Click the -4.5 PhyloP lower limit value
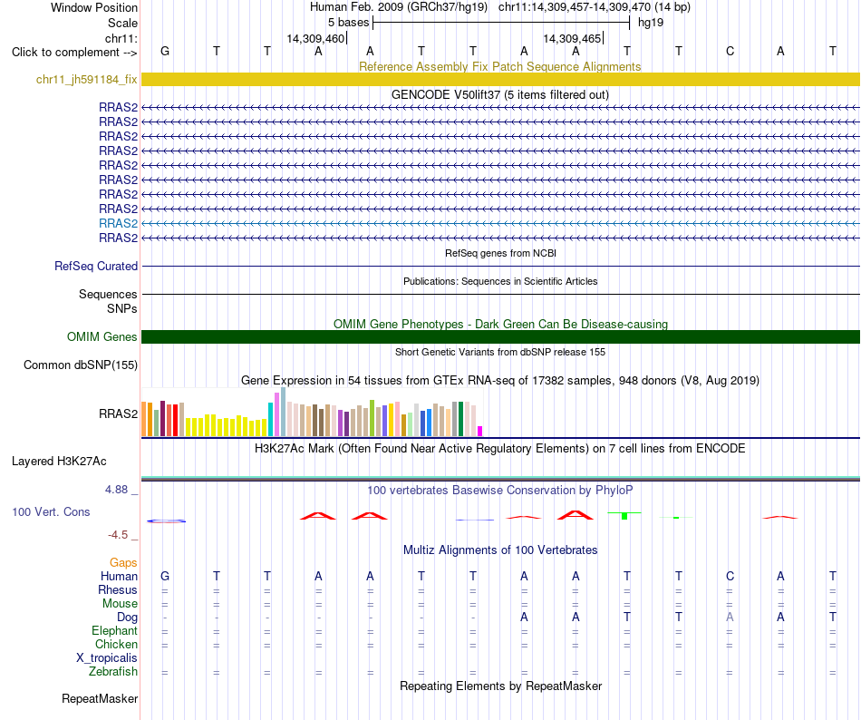The width and height of the screenshot is (861, 720). click(x=118, y=535)
